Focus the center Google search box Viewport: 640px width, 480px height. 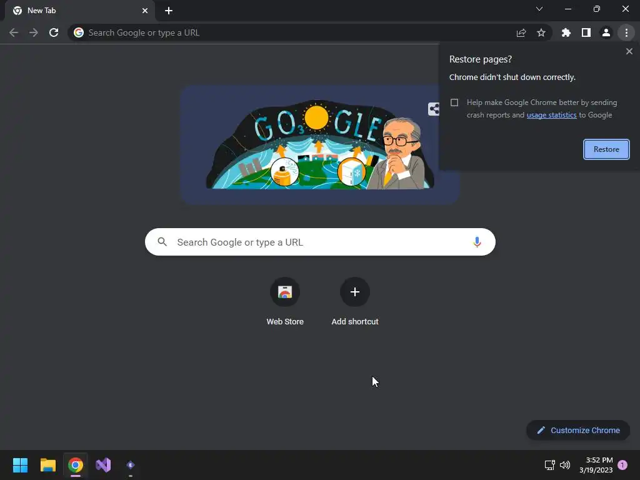point(321,242)
